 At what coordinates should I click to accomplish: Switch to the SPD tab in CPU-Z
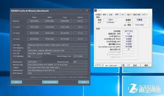click(123, 15)
